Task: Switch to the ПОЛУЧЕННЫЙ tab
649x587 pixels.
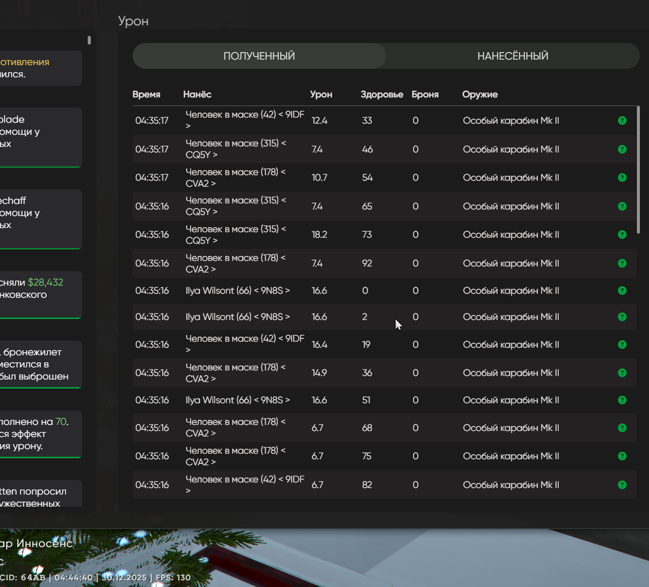Action: pos(259,56)
